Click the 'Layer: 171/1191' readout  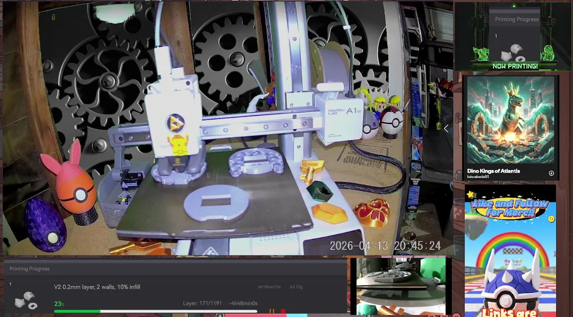[x=202, y=303]
